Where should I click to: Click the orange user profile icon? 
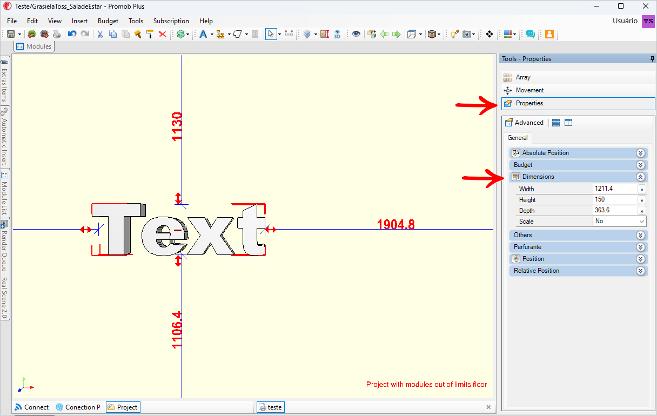click(549, 34)
